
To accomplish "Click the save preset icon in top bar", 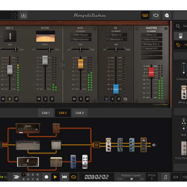I will pyautogui.click(x=23, y=15).
